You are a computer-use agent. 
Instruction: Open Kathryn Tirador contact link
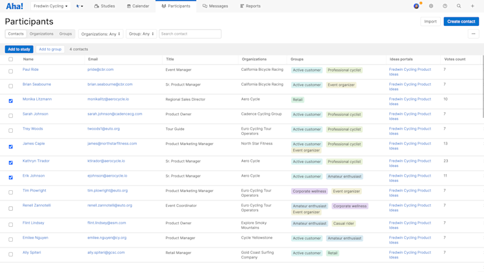point(35,160)
